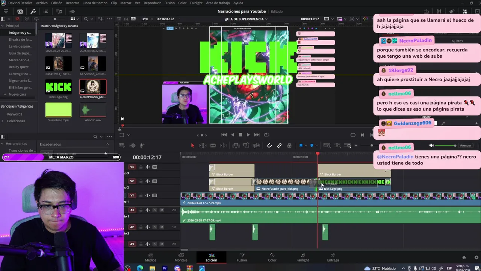Play the timeline in reverse
Screen dimensions: 481x271
click(x=232, y=135)
